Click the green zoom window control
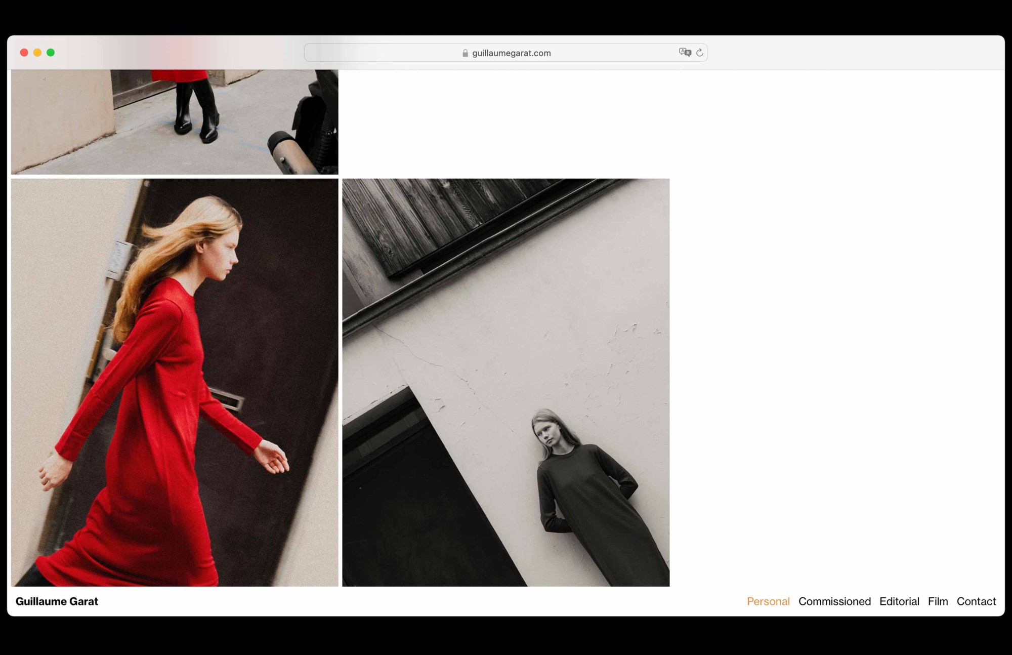Screen dimensions: 1012x655 coord(51,52)
